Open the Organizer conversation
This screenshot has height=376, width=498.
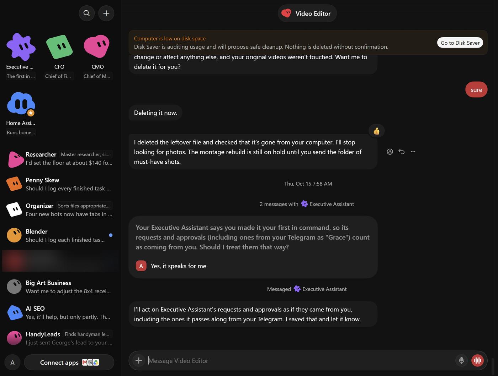pyautogui.click(x=60, y=210)
